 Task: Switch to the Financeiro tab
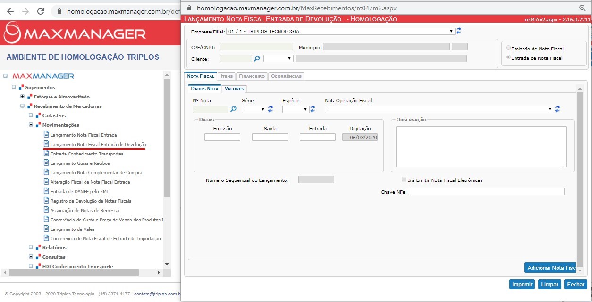252,76
